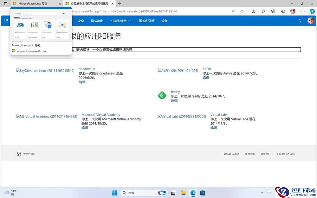Open Microsoft Store from the taskbar

203,193
